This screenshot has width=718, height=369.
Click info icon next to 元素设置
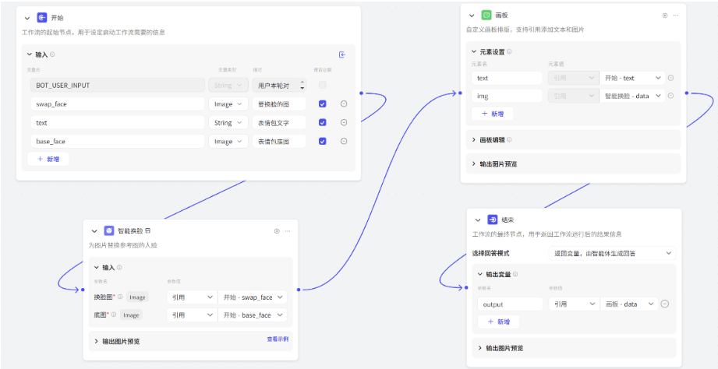coord(509,51)
